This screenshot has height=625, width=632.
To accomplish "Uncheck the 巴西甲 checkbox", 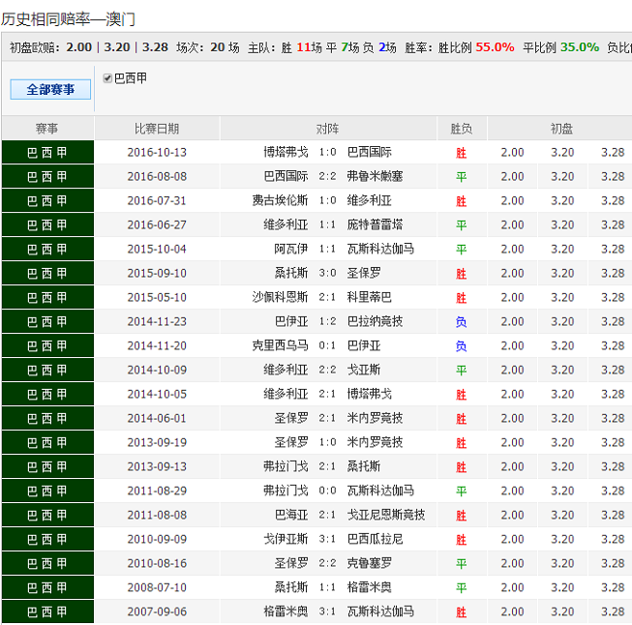I will pos(107,78).
